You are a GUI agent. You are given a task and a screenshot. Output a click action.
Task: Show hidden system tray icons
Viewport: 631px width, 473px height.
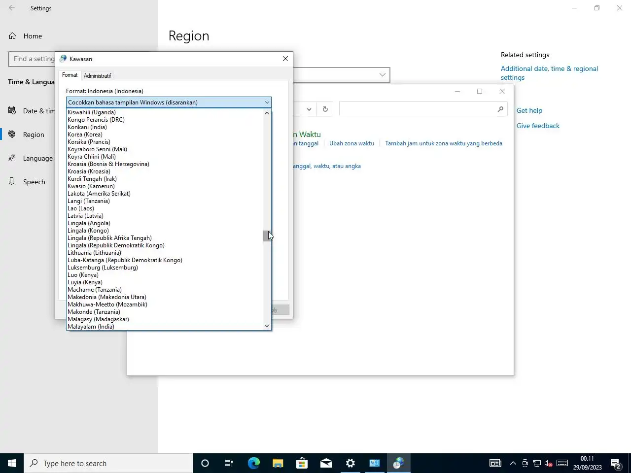click(x=513, y=463)
